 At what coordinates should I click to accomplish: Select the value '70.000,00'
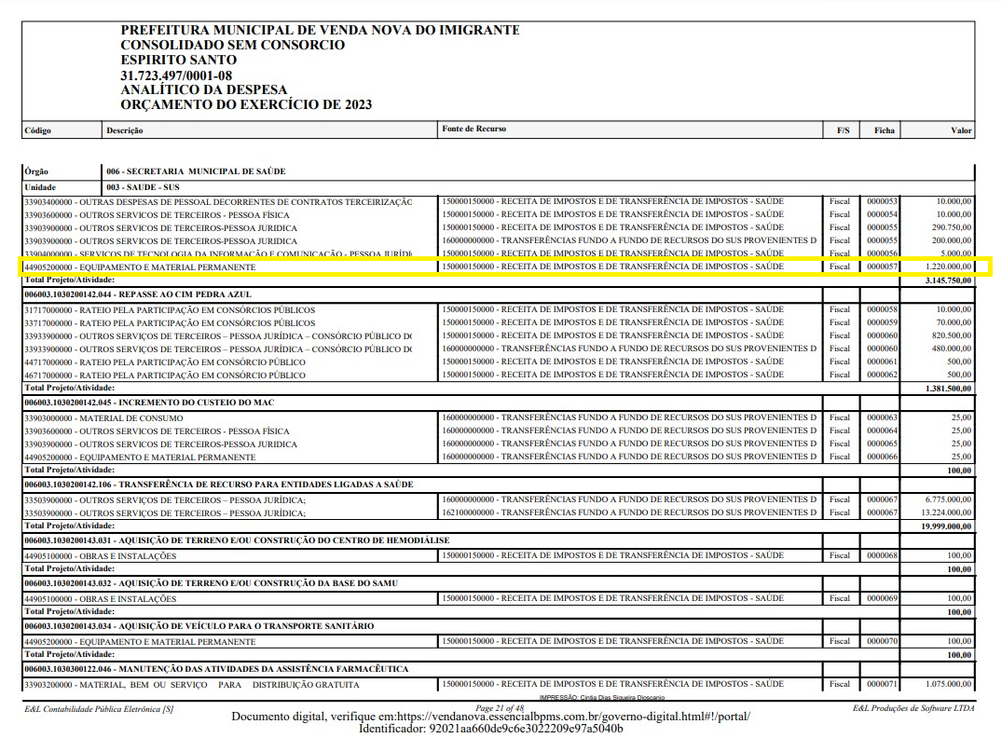coord(954,322)
